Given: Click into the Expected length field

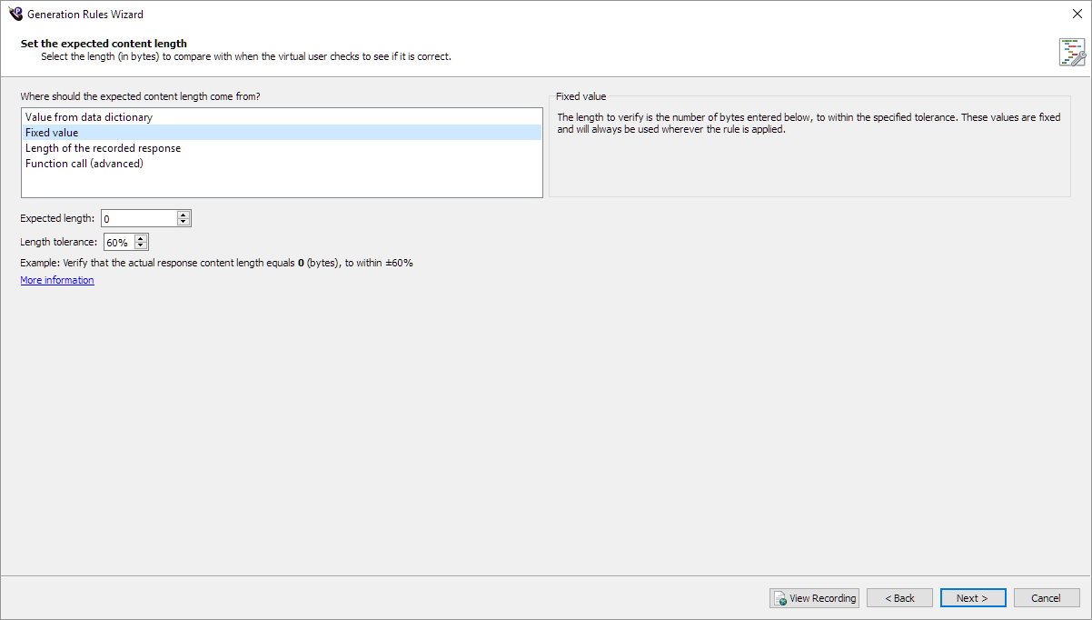Looking at the screenshot, I should [x=138, y=218].
